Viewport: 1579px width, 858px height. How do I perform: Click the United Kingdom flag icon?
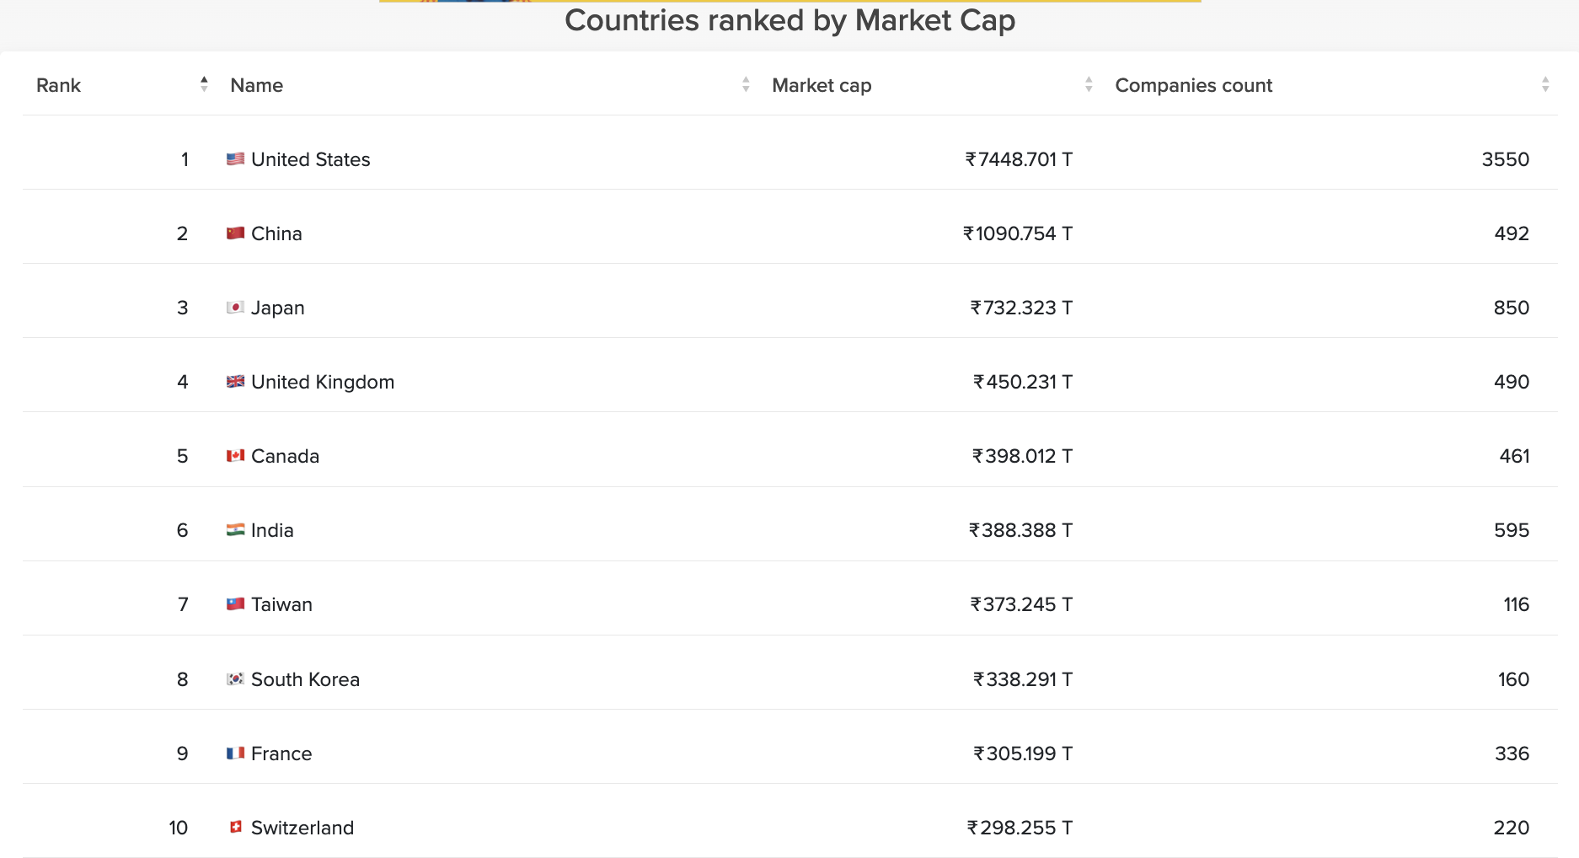click(x=235, y=381)
